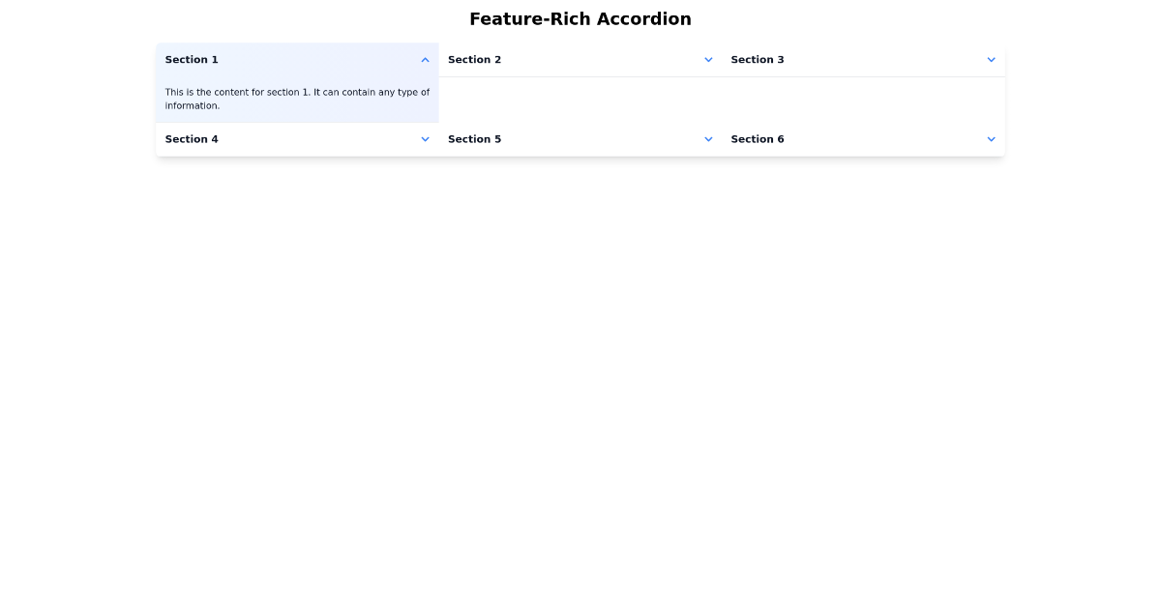This screenshot has width=1161, height=609.
Task: Click the Section 4 header label
Action: (192, 139)
